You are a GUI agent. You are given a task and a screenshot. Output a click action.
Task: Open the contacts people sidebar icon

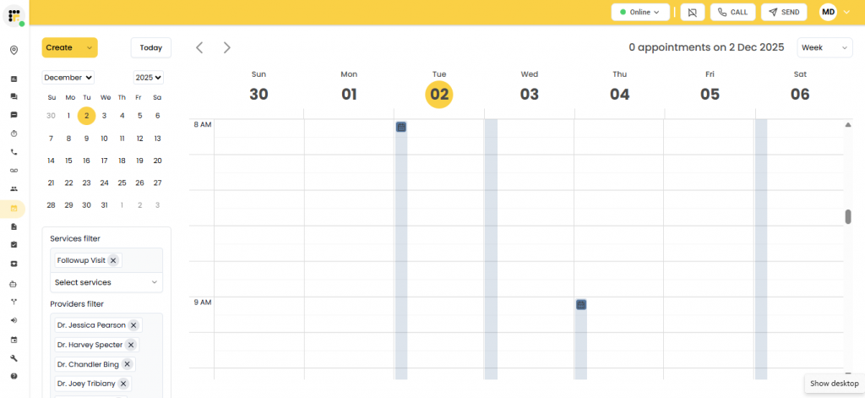click(14, 189)
